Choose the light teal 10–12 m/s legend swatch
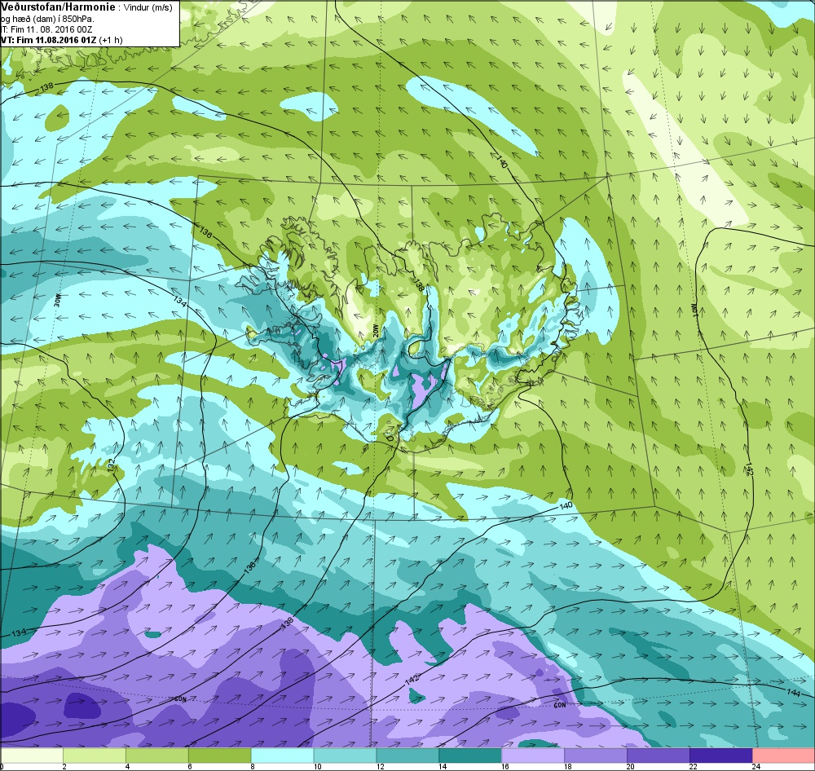Viewport: 815px width, 771px height. pyautogui.click(x=345, y=755)
